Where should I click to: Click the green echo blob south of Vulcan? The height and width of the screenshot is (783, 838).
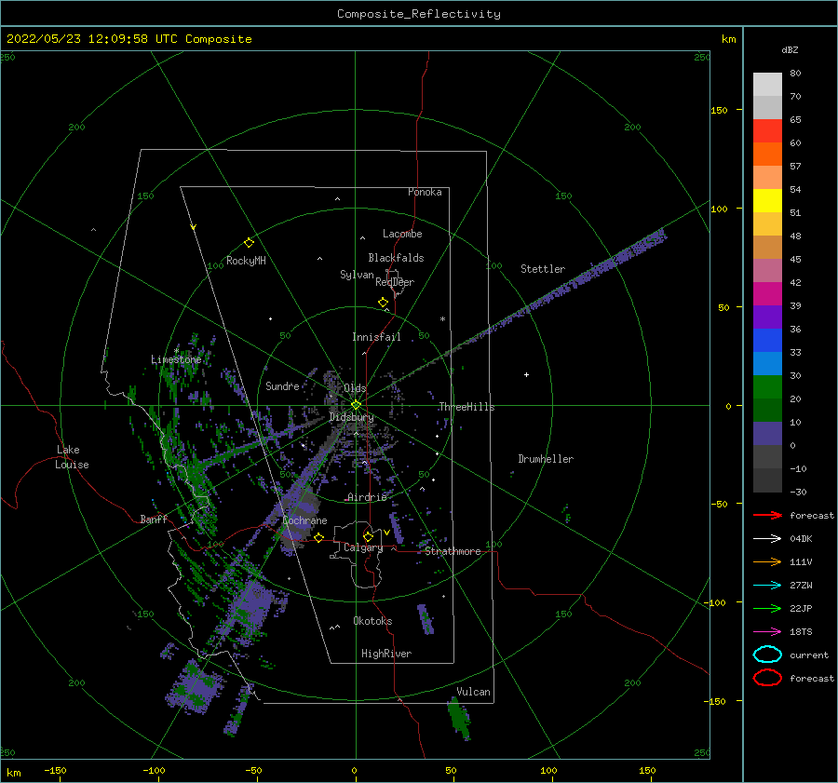pyautogui.click(x=458, y=719)
